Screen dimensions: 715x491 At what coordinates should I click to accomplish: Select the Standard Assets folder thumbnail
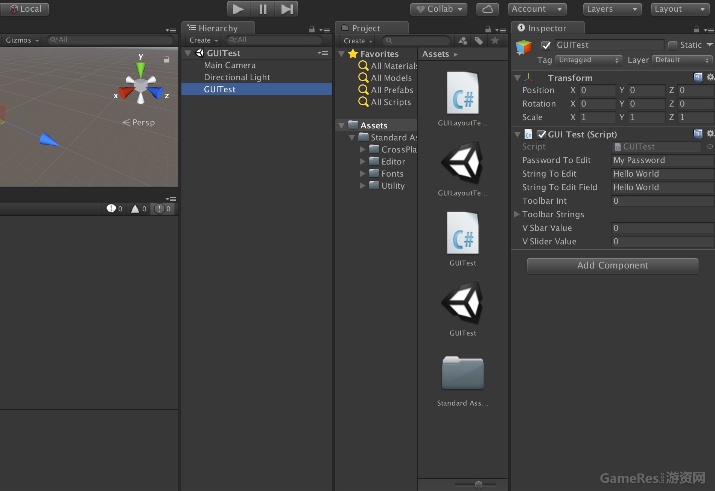click(x=463, y=373)
